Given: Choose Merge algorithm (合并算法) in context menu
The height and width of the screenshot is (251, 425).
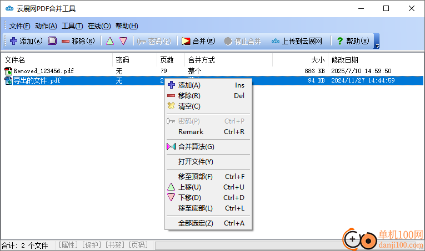Looking at the screenshot, I should (x=208, y=146).
